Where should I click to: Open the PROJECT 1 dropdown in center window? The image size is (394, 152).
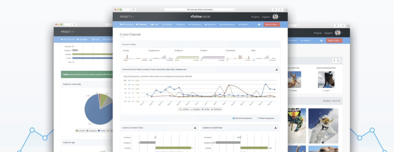pos(127,17)
